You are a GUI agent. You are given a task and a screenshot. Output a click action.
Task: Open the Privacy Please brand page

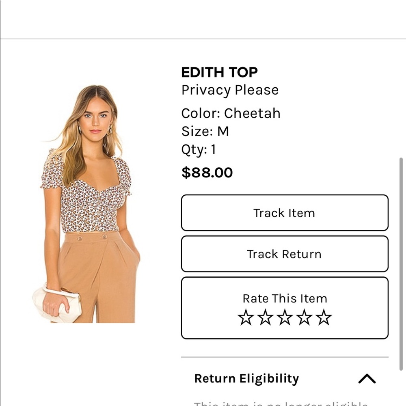point(230,90)
